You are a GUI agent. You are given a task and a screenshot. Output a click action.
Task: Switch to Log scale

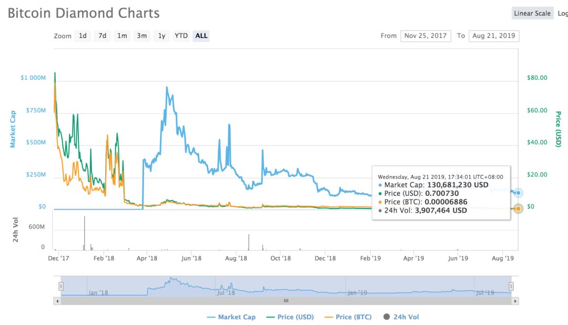click(563, 13)
